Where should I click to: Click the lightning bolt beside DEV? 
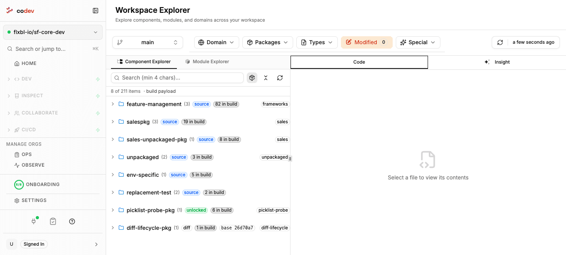[x=98, y=80]
